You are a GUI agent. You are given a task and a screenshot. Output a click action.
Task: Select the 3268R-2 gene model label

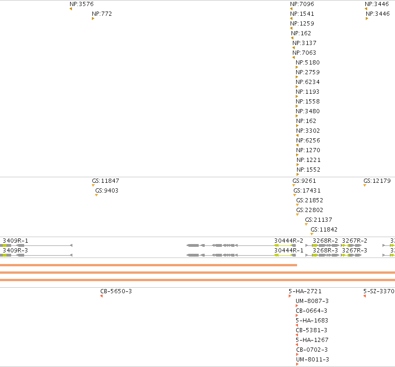[x=325, y=241]
